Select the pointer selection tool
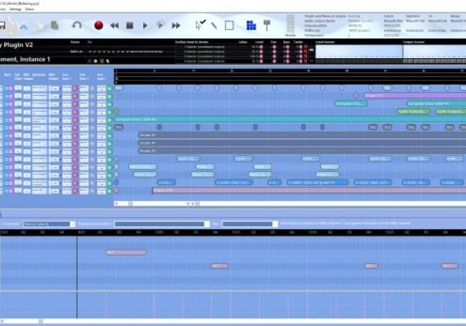The height and width of the screenshot is (326, 466). (199, 25)
